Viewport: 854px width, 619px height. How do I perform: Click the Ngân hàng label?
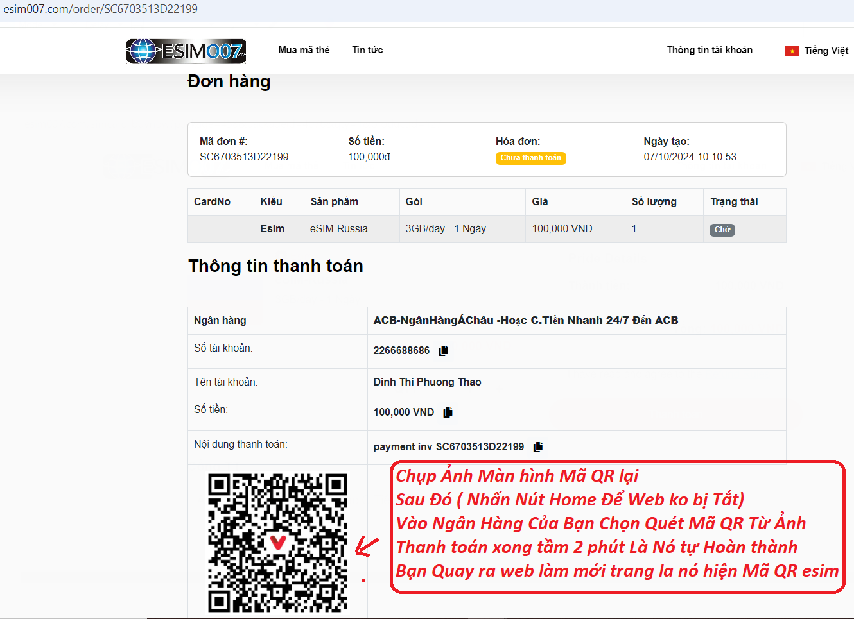point(220,321)
